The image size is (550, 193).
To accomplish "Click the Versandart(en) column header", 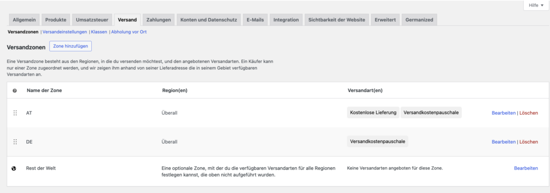I will click(x=365, y=91).
